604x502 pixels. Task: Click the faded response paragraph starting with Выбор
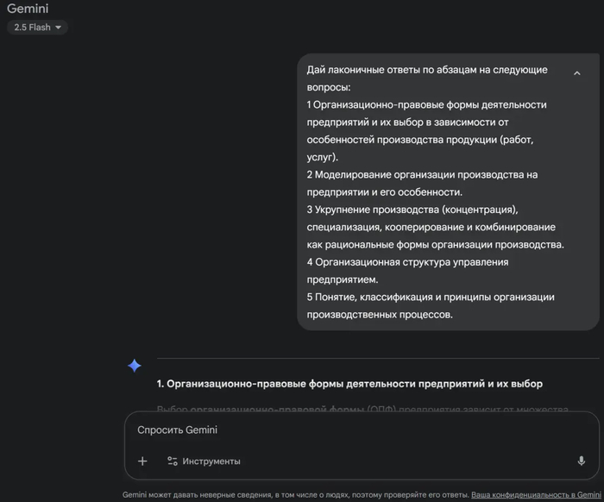(362, 408)
